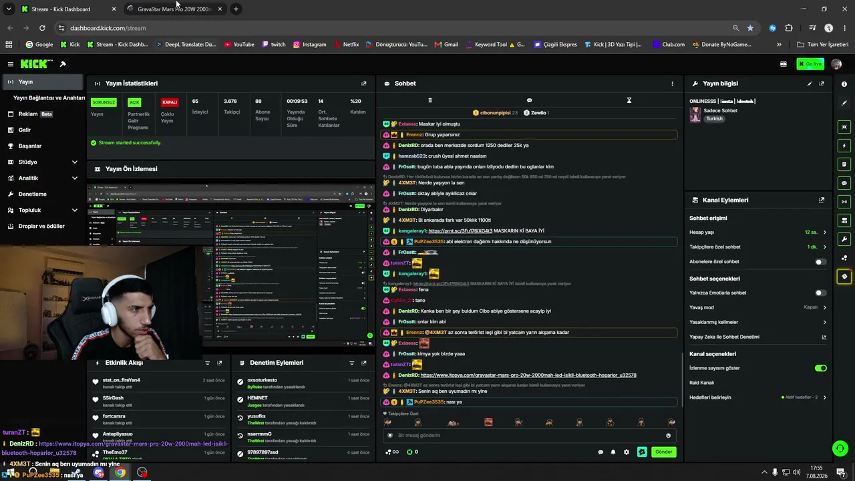Pop out the Kanal Eylemleri panel
Screen dimensions: 855x481
822,200
